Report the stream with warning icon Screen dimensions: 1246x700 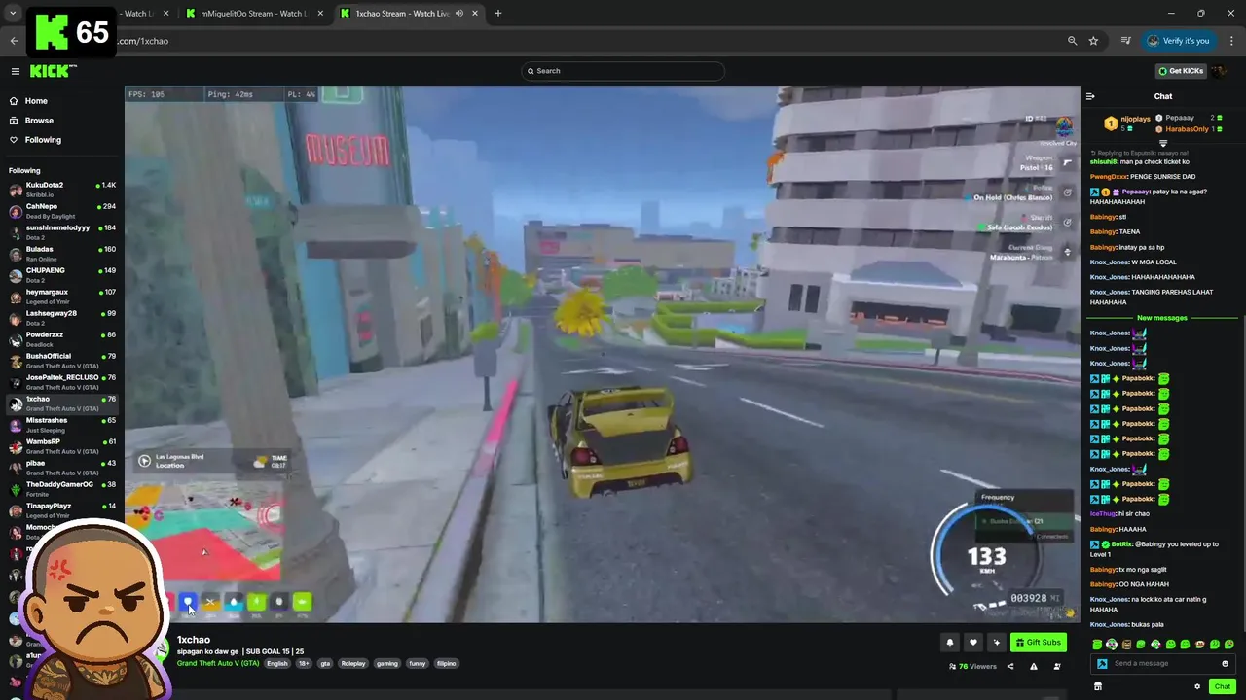point(1034,666)
